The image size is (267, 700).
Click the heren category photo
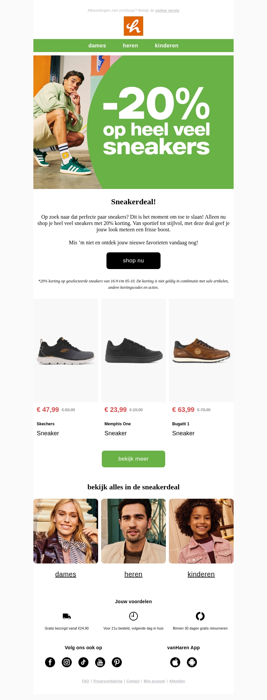point(133,531)
